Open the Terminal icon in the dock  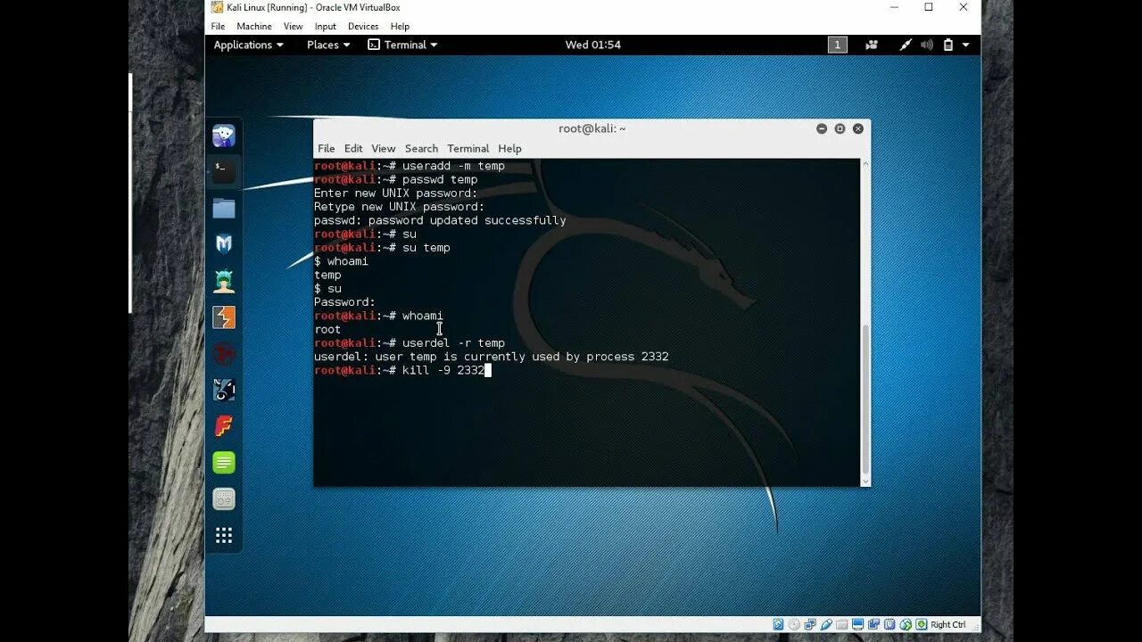pyautogui.click(x=224, y=171)
